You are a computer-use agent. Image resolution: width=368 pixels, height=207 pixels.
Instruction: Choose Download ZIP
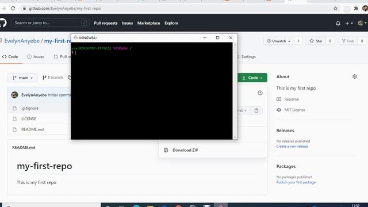185,150
